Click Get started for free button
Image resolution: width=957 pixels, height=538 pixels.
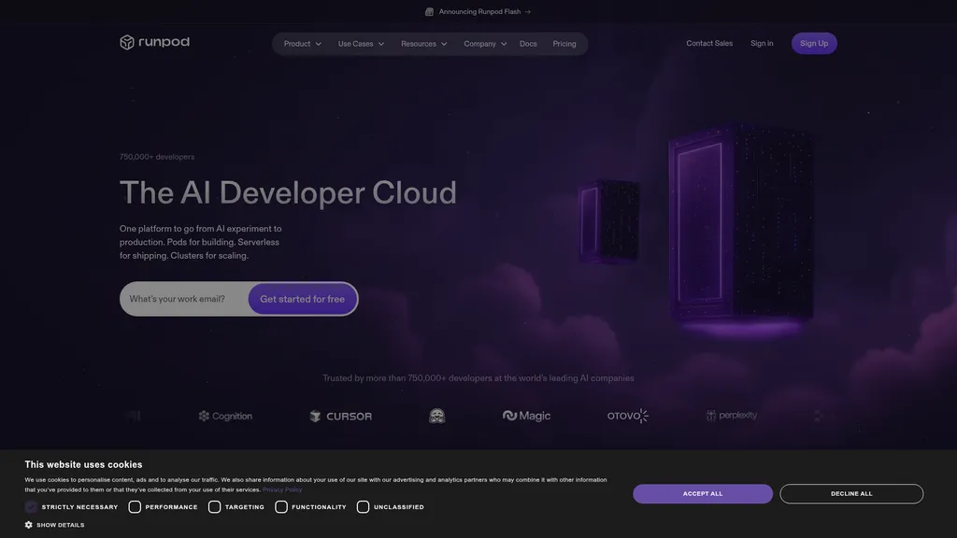click(302, 299)
